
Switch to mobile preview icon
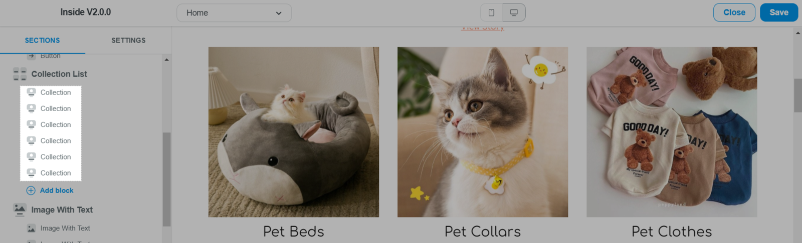(x=491, y=12)
